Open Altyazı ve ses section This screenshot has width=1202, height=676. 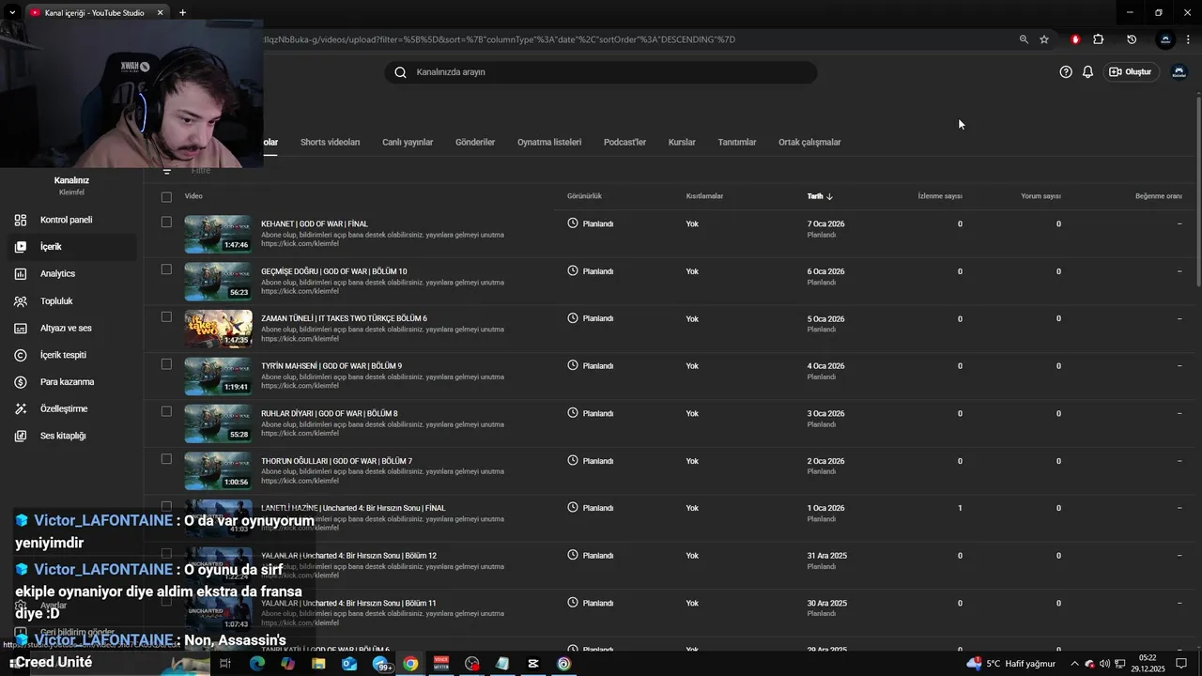pyautogui.click(x=66, y=329)
